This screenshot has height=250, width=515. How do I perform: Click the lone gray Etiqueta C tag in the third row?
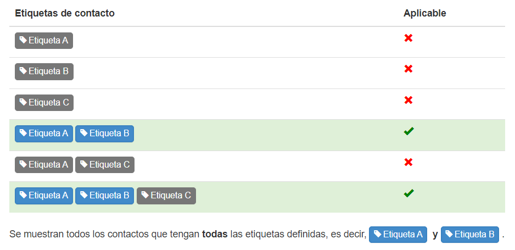tap(44, 103)
